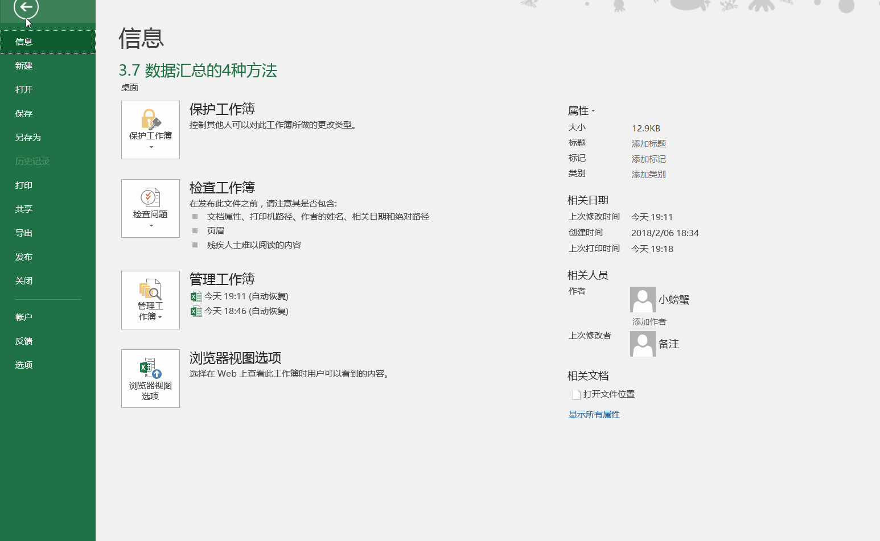Screen dimensions: 880x541
Task: Open 浏览器视图选项 via its Excel icon
Action: pyautogui.click(x=150, y=370)
